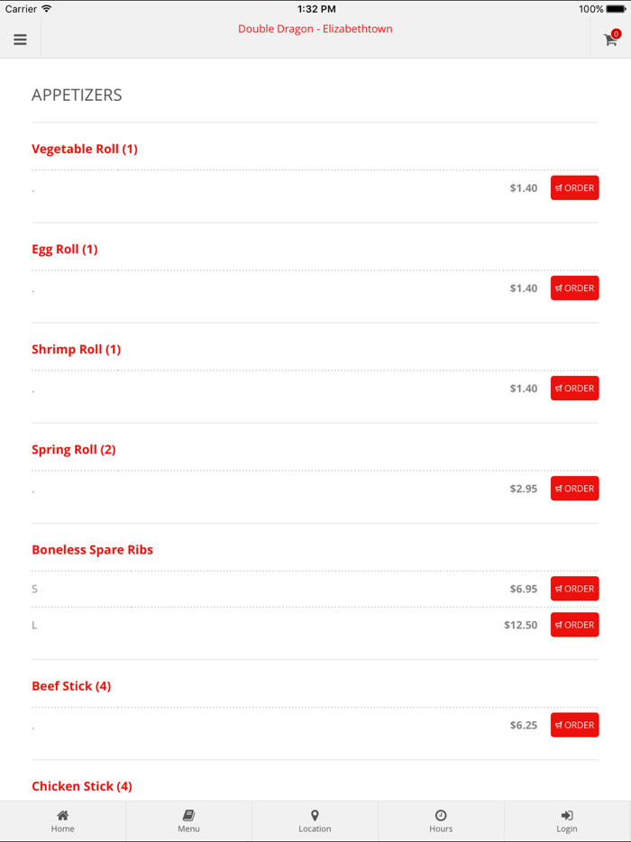Open the Menu book tab
Image resolution: width=631 pixels, height=842 pixels.
pyautogui.click(x=188, y=820)
